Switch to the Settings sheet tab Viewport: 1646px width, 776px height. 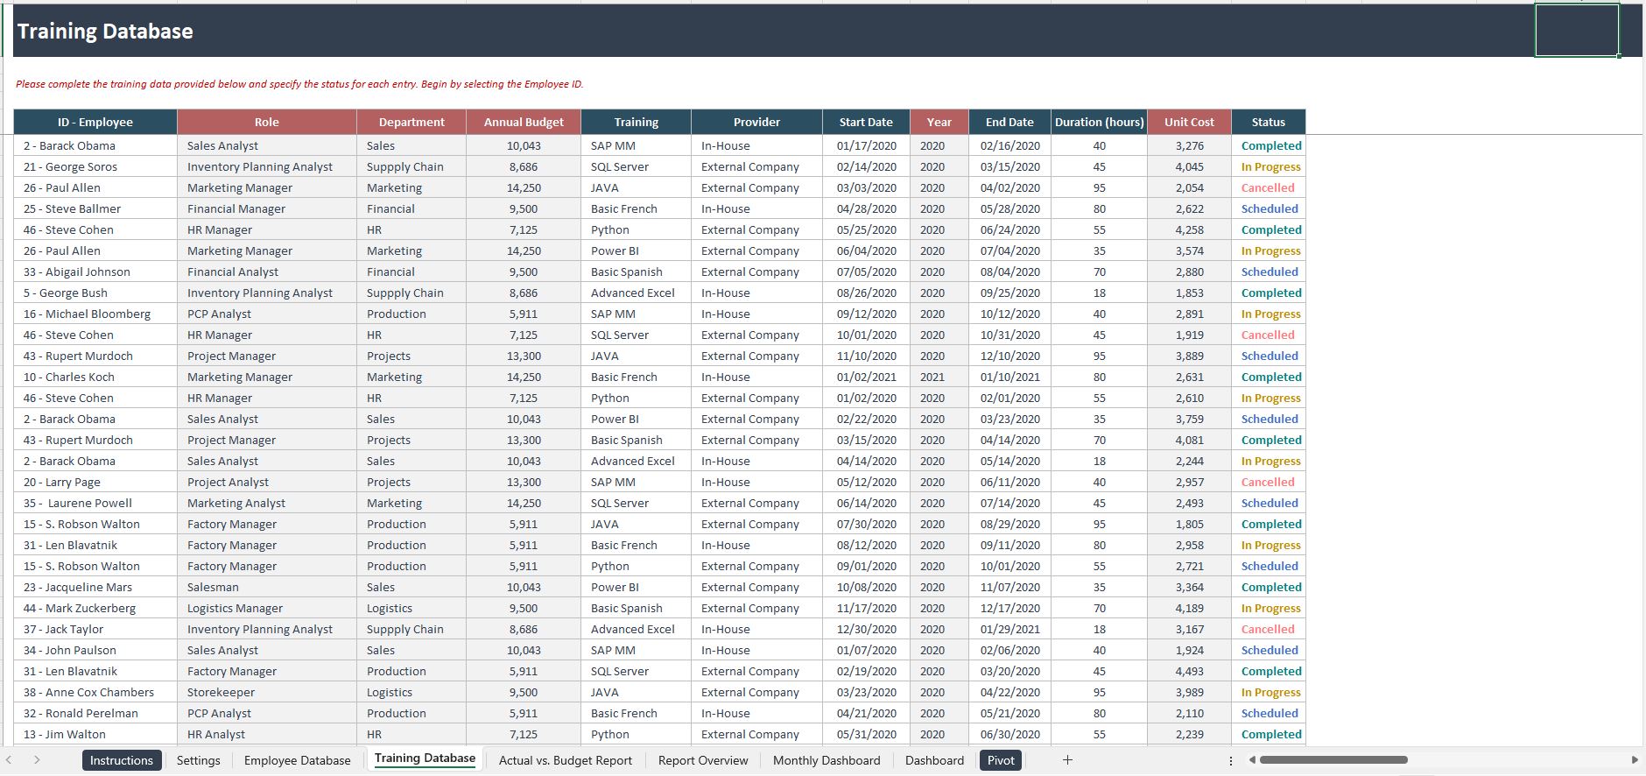coord(199,760)
